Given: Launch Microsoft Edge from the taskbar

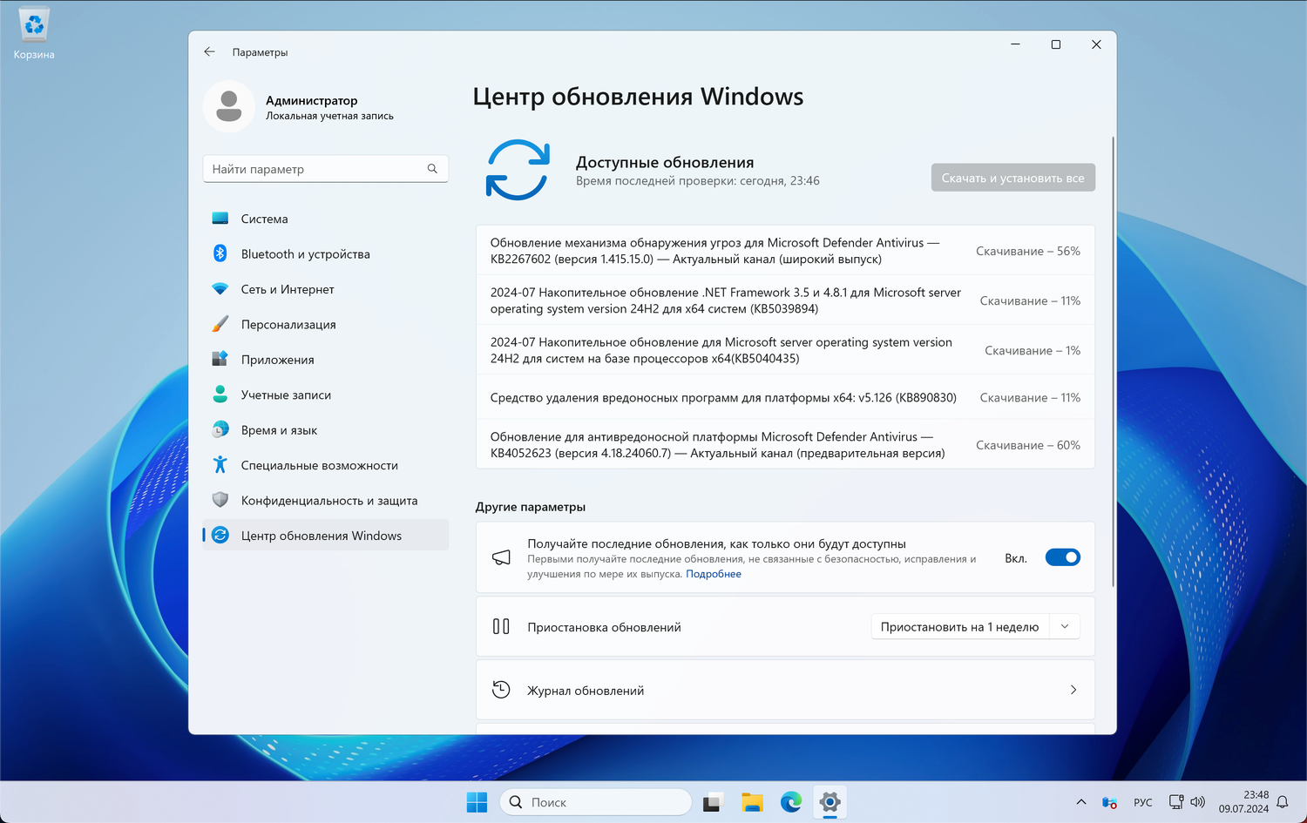Looking at the screenshot, I should click(791, 802).
